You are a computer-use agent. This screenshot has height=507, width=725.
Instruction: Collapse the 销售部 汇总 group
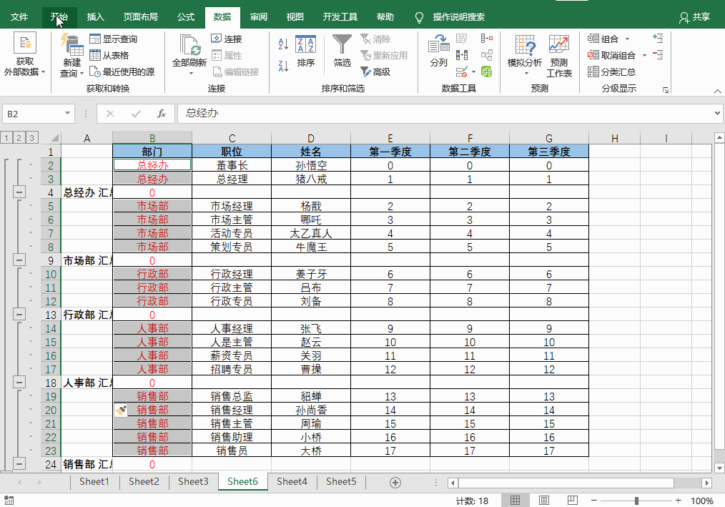point(19,463)
